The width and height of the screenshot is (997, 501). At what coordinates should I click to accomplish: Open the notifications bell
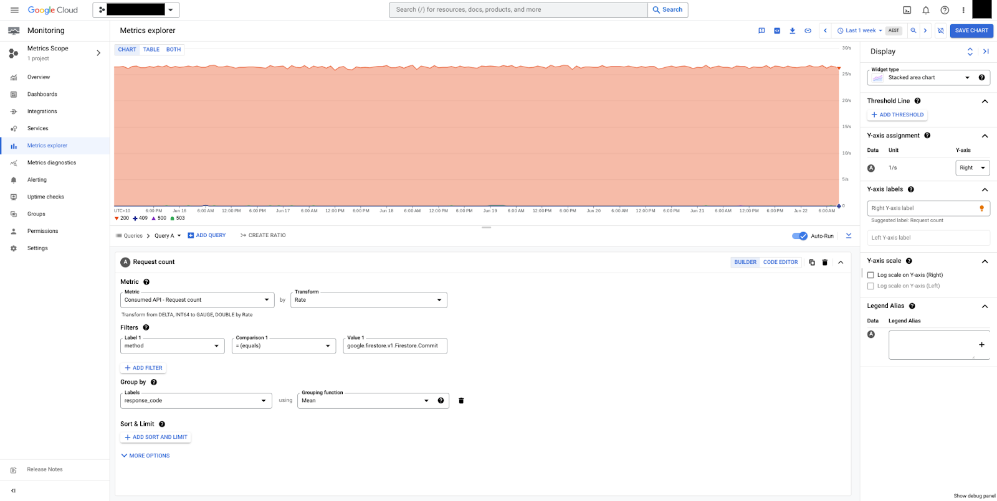(926, 10)
